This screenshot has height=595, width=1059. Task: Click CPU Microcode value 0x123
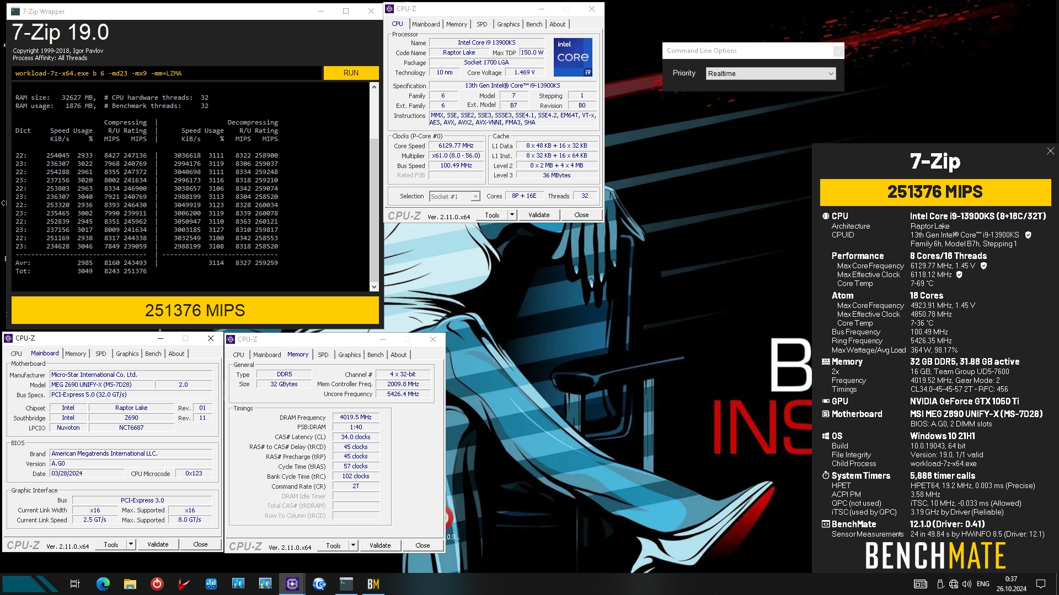click(194, 473)
